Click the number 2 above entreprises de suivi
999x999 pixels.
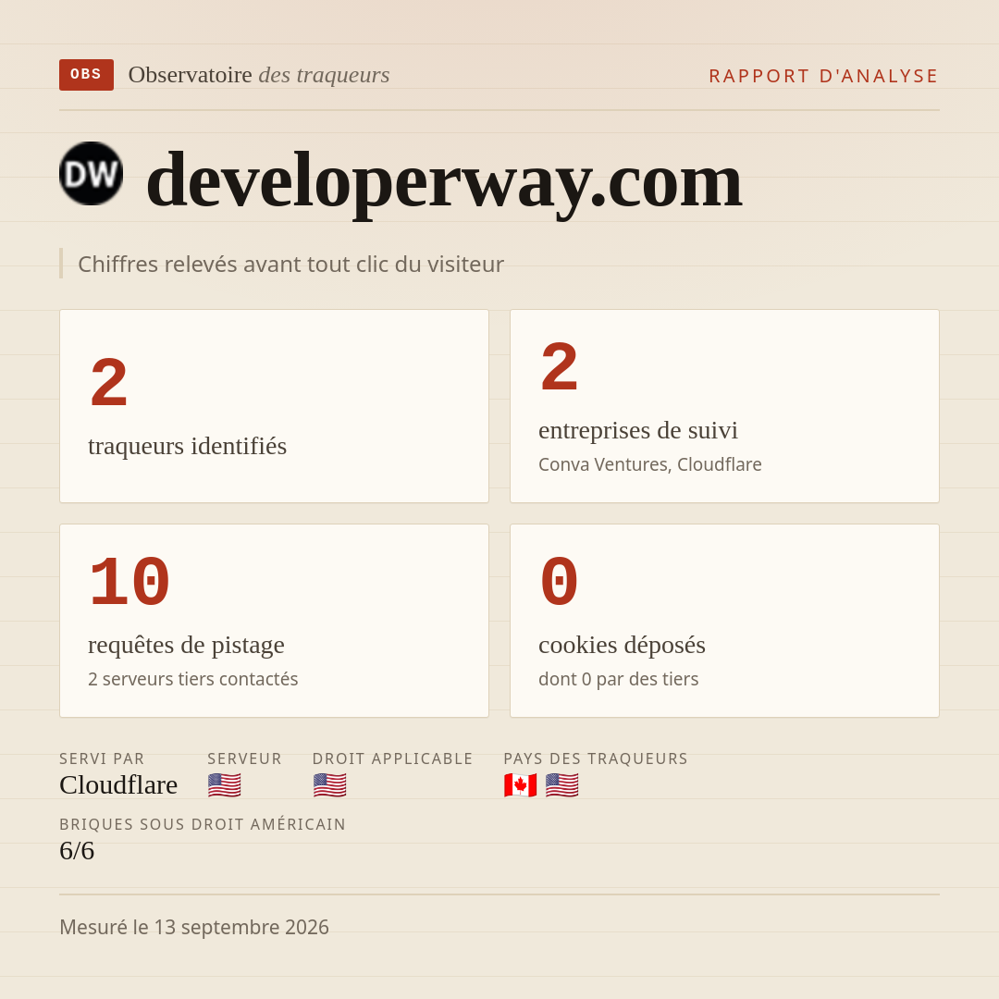coord(560,367)
